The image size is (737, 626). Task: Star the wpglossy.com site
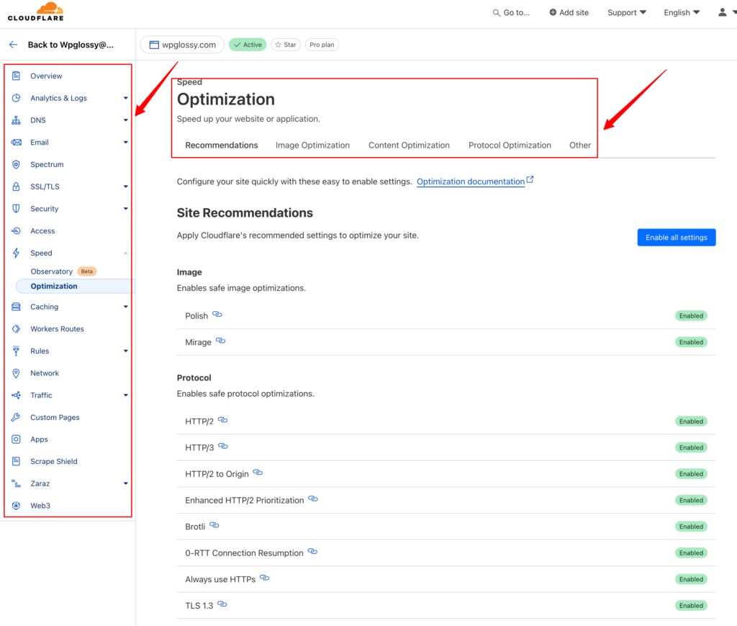(286, 45)
